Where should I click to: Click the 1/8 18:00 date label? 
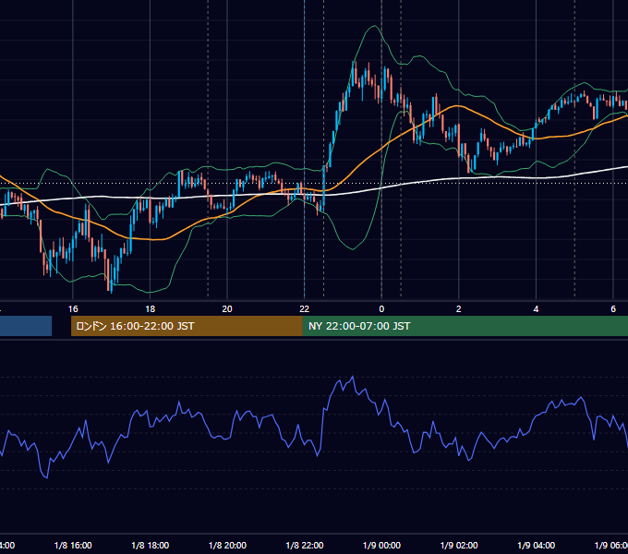pyautogui.click(x=151, y=545)
